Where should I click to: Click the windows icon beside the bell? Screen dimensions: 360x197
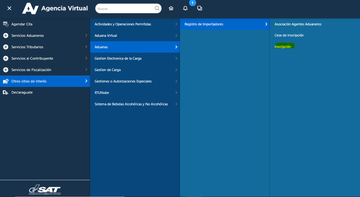pyautogui.click(x=199, y=9)
